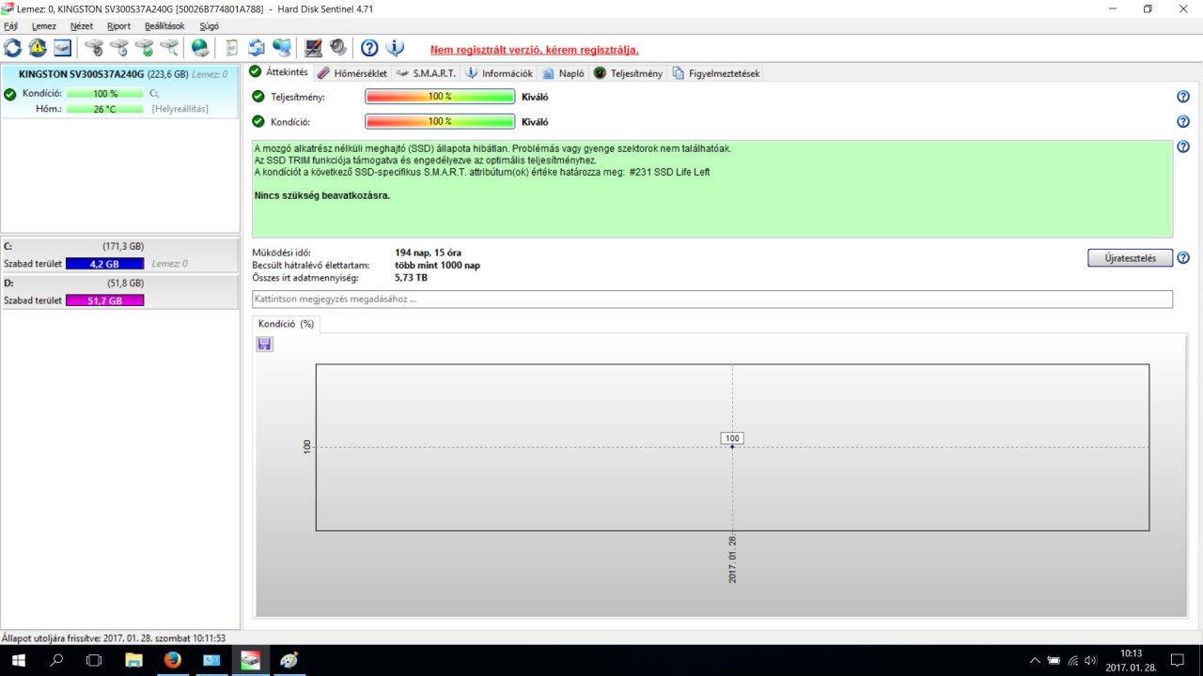Viewport: 1203px width, 676px height.
Task: Click the volume icon in system tray
Action: (x=1090, y=661)
